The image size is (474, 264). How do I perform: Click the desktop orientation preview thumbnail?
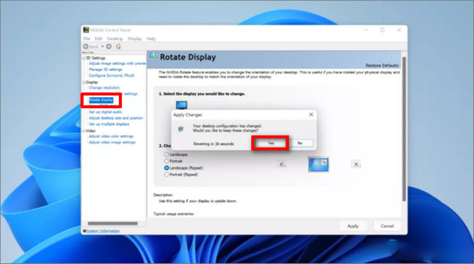click(319, 165)
